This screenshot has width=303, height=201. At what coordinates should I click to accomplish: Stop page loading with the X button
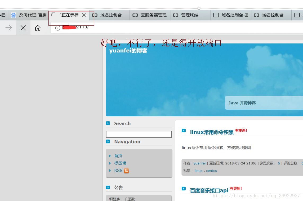pyautogui.click(x=23, y=28)
